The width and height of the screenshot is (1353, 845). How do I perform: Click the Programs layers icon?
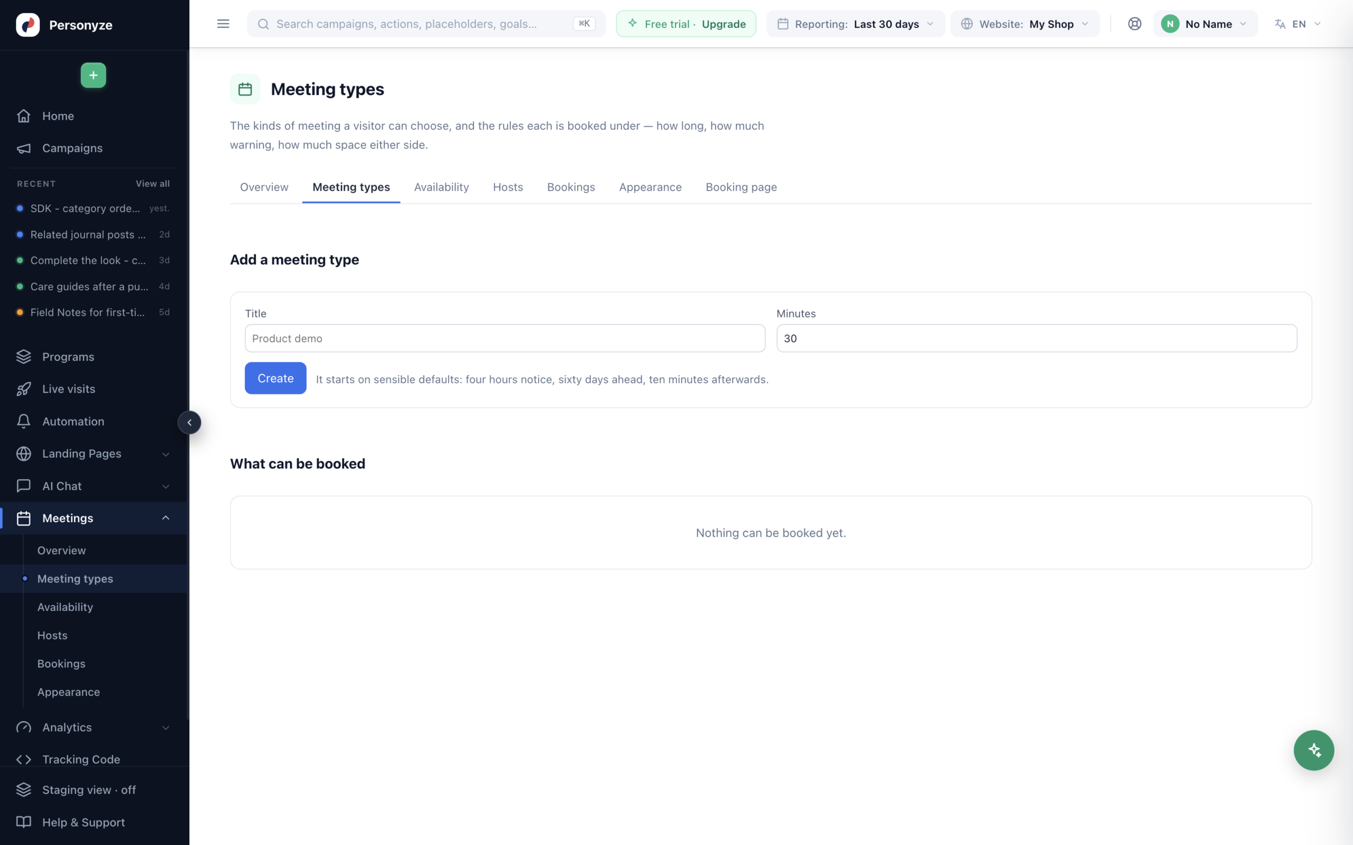[23, 356]
